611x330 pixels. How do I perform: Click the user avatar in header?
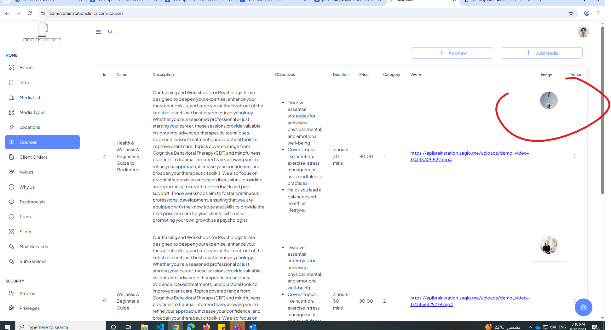(x=583, y=32)
